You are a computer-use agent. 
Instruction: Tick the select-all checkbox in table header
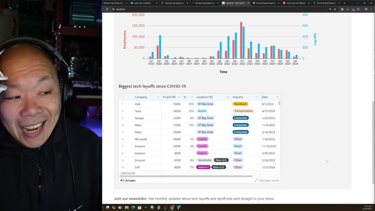(122, 97)
